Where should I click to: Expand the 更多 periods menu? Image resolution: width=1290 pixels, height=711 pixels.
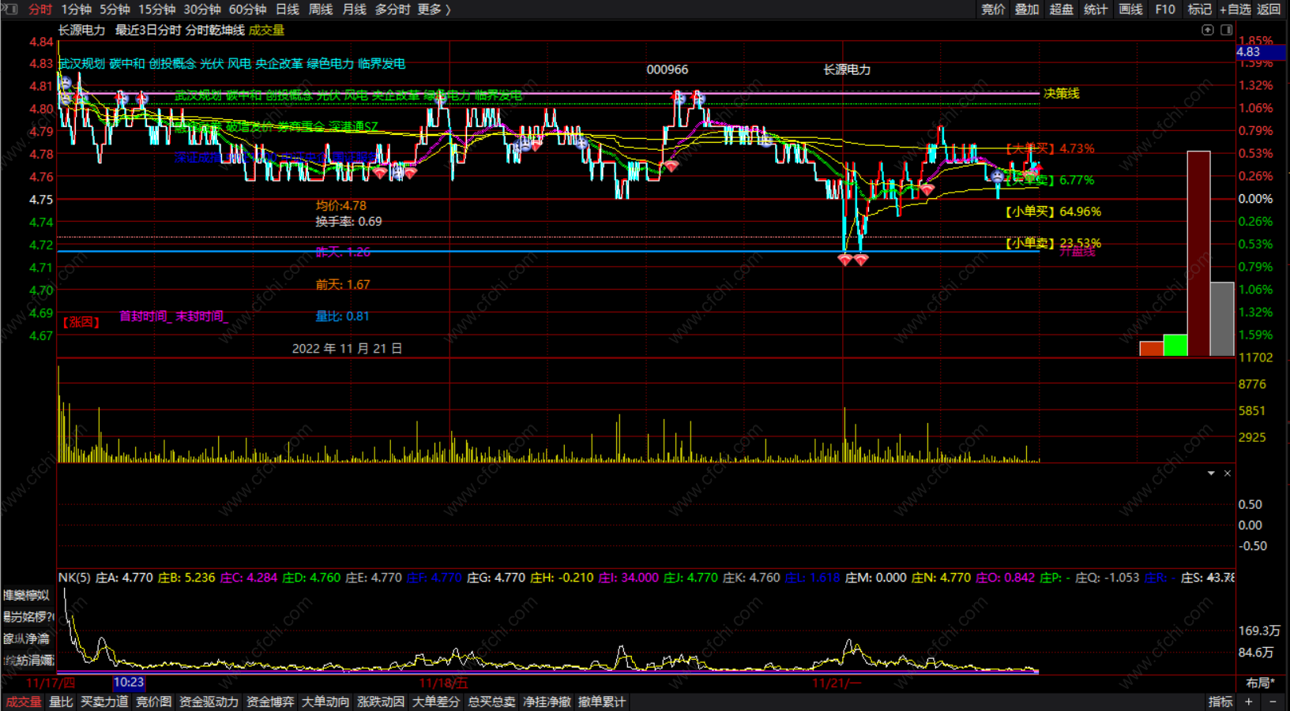point(434,9)
